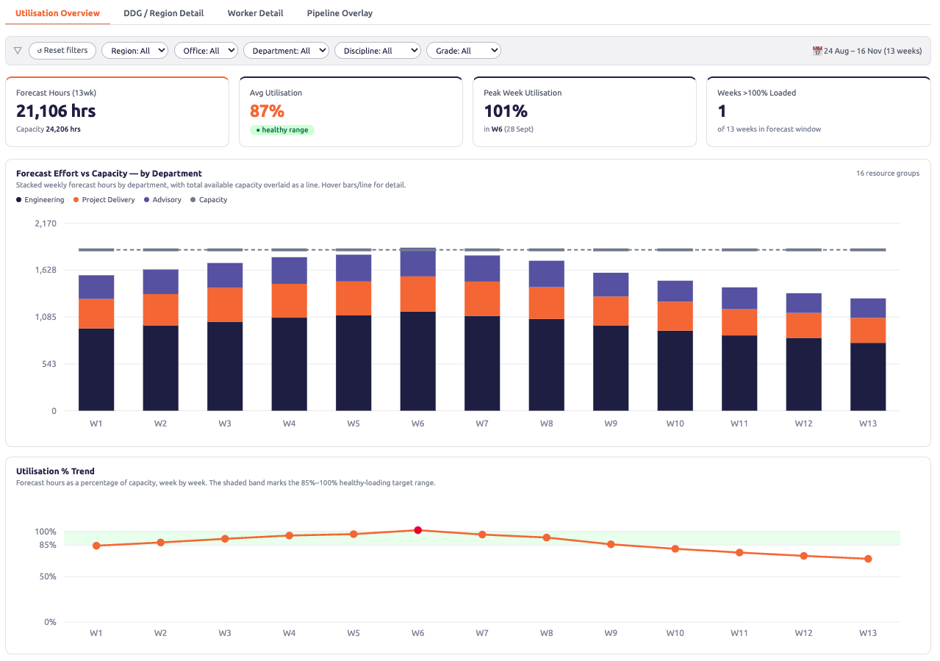Click the Utilisation % Trend heading
The image size is (940, 661).
[x=55, y=471]
